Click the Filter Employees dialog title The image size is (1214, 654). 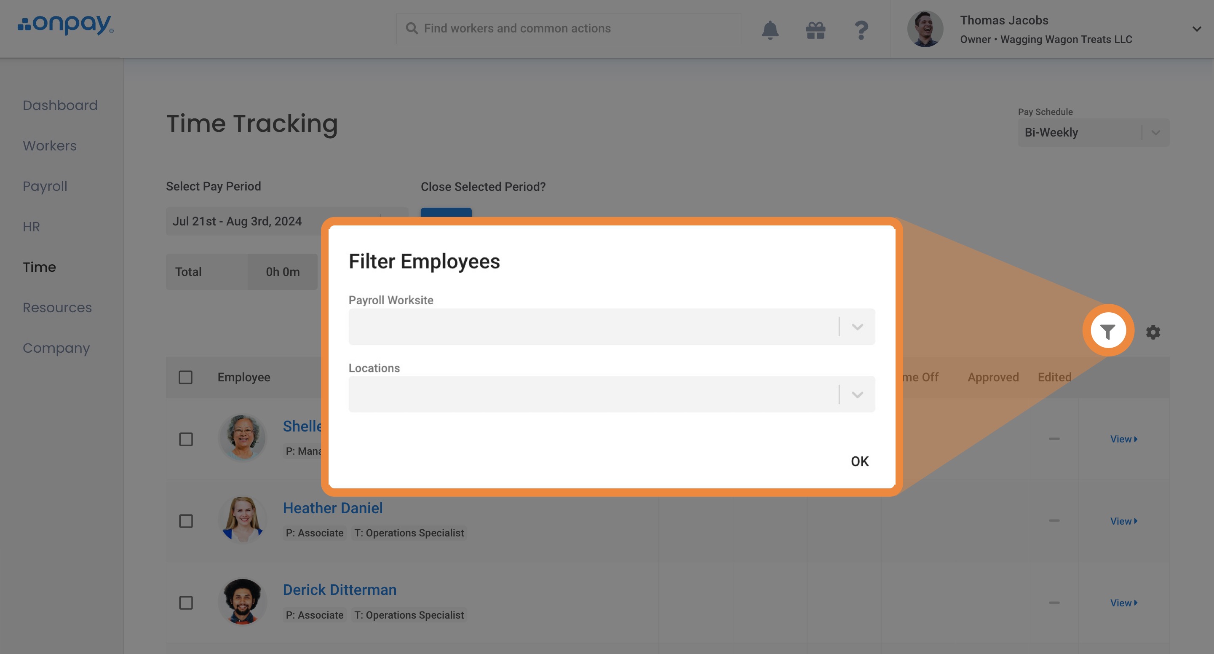tap(424, 261)
